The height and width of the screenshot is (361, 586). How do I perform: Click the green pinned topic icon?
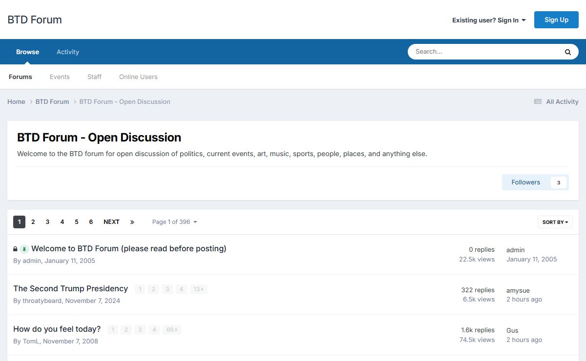24,249
